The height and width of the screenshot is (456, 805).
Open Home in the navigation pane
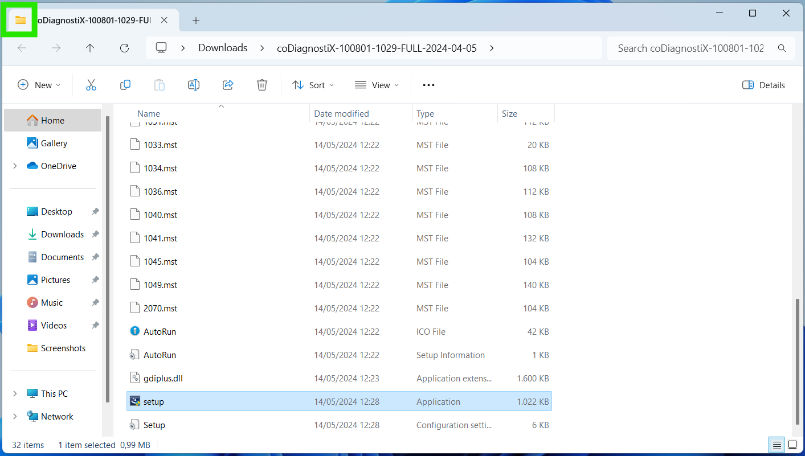pyautogui.click(x=52, y=120)
